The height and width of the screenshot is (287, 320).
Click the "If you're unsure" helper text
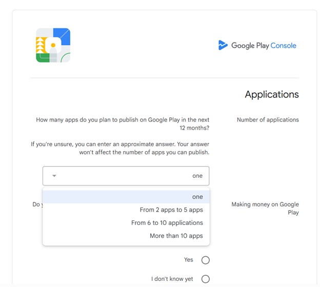click(x=120, y=148)
